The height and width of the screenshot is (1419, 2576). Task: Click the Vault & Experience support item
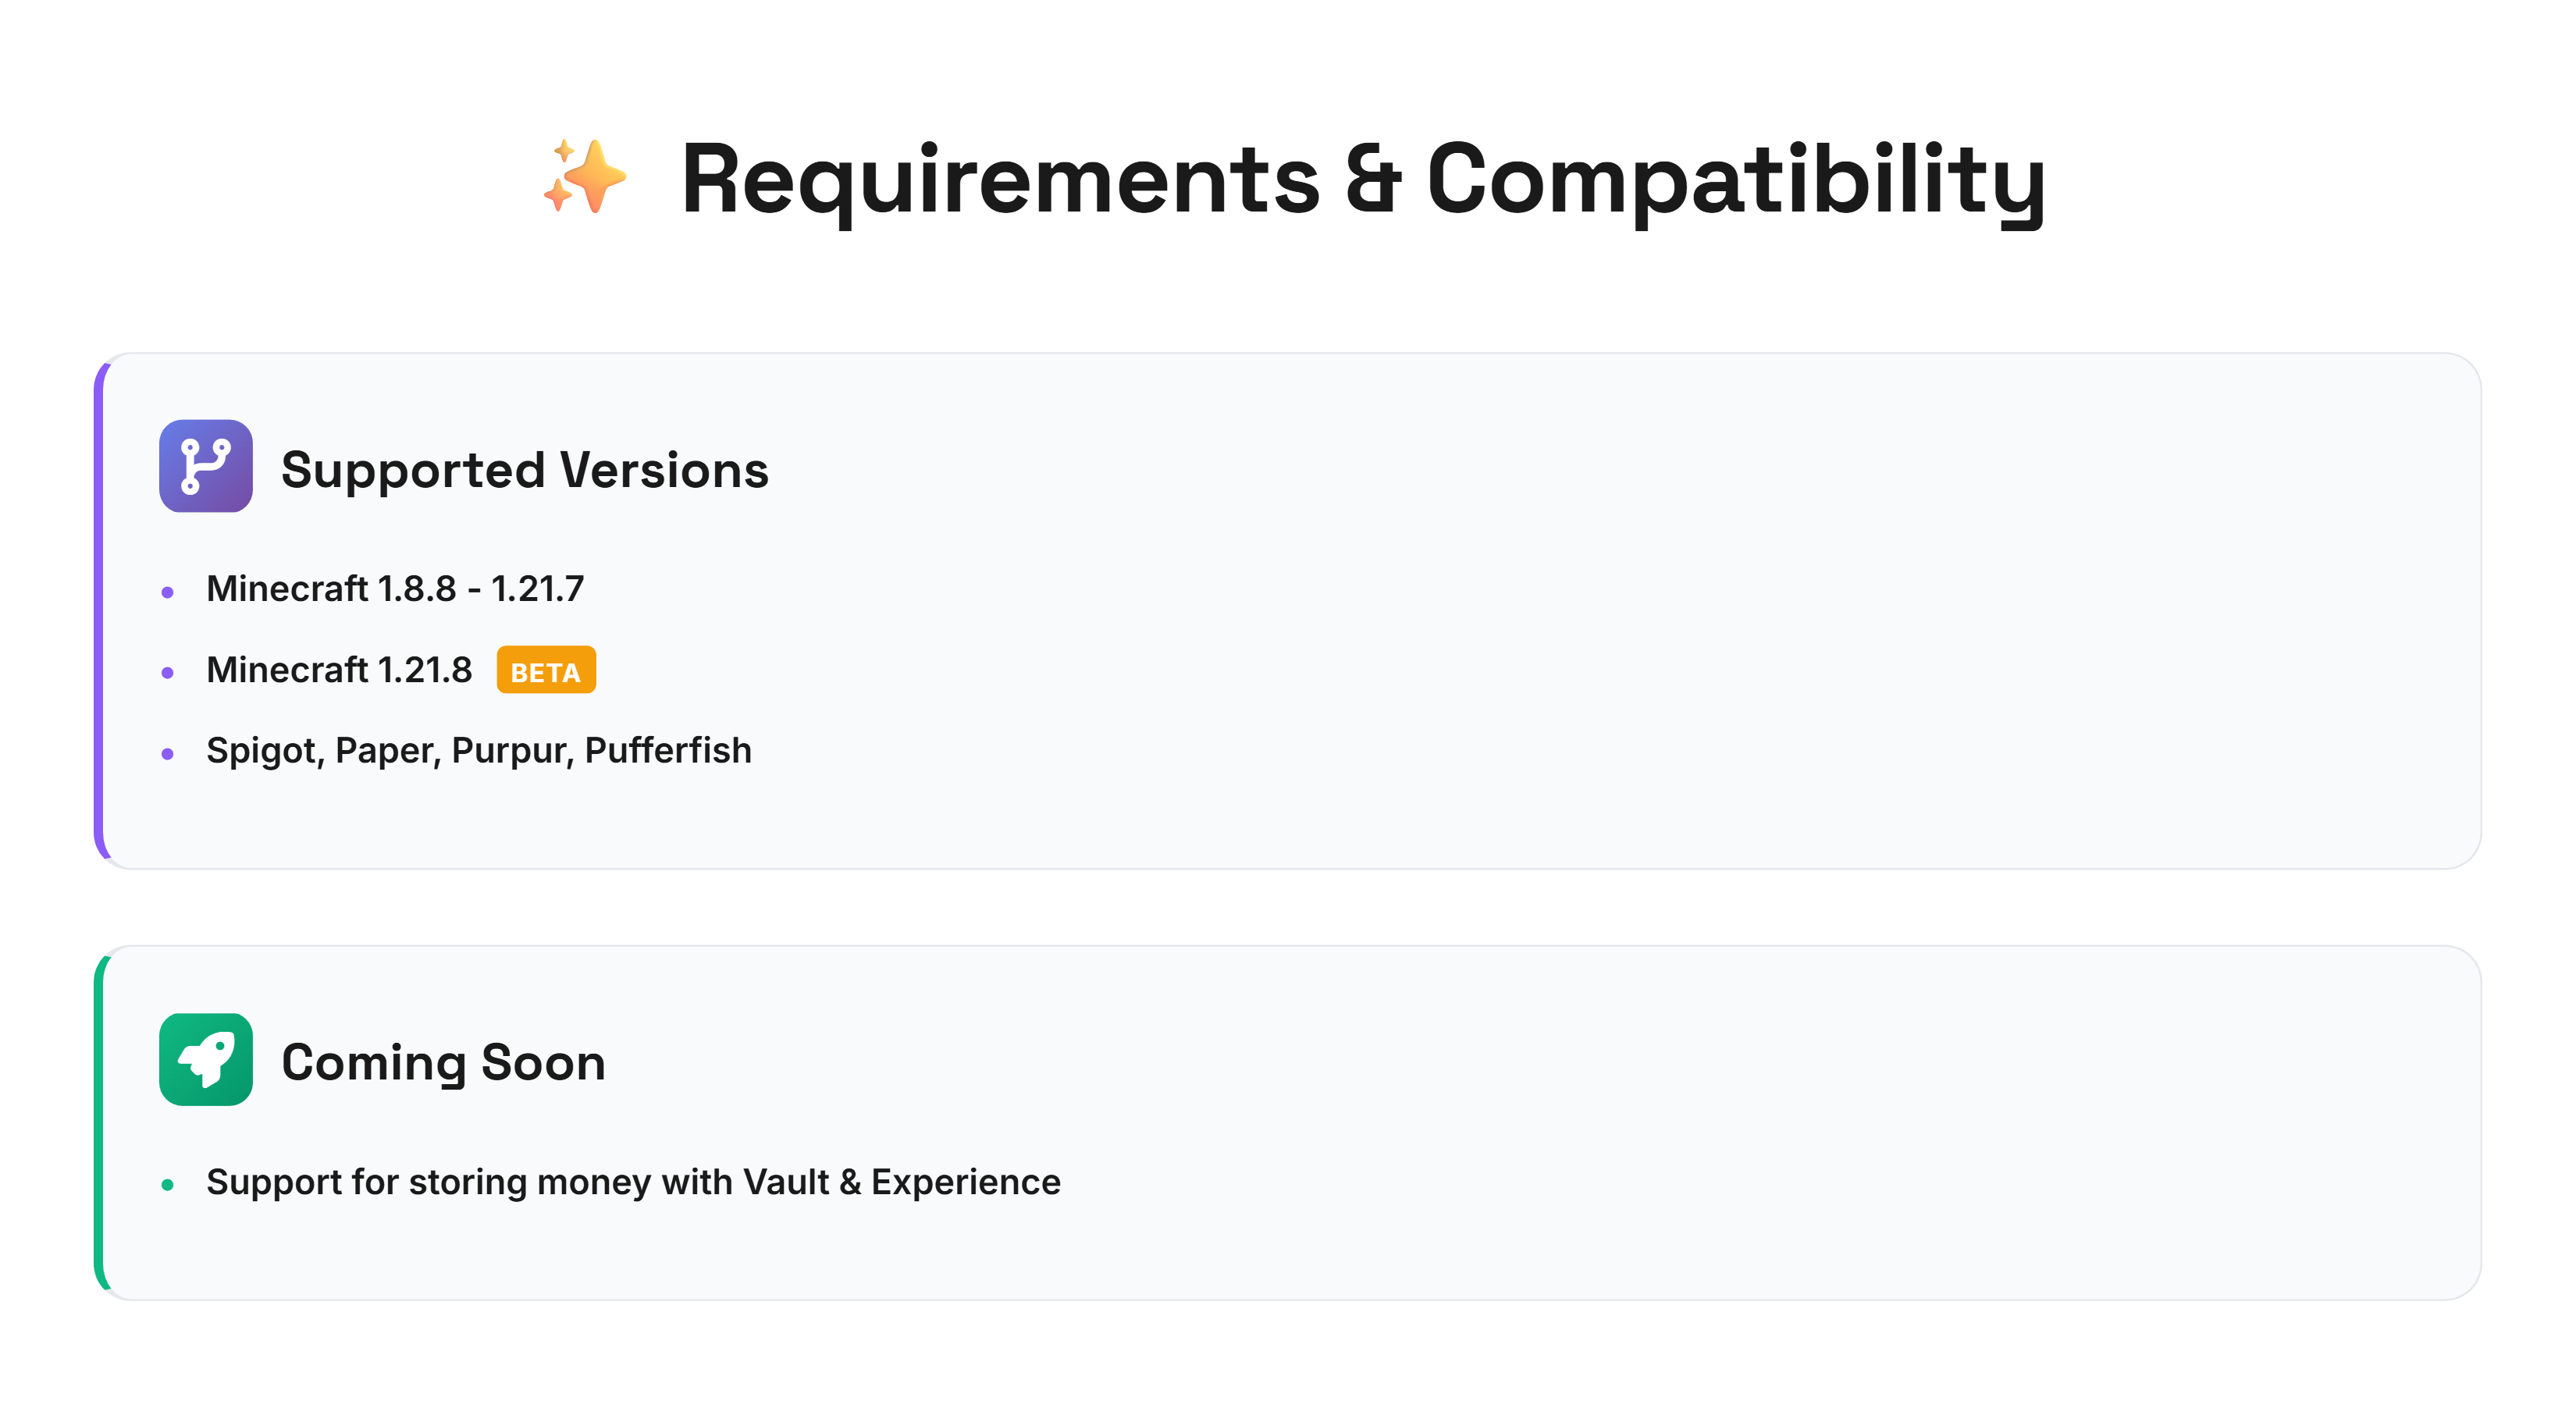(633, 1183)
